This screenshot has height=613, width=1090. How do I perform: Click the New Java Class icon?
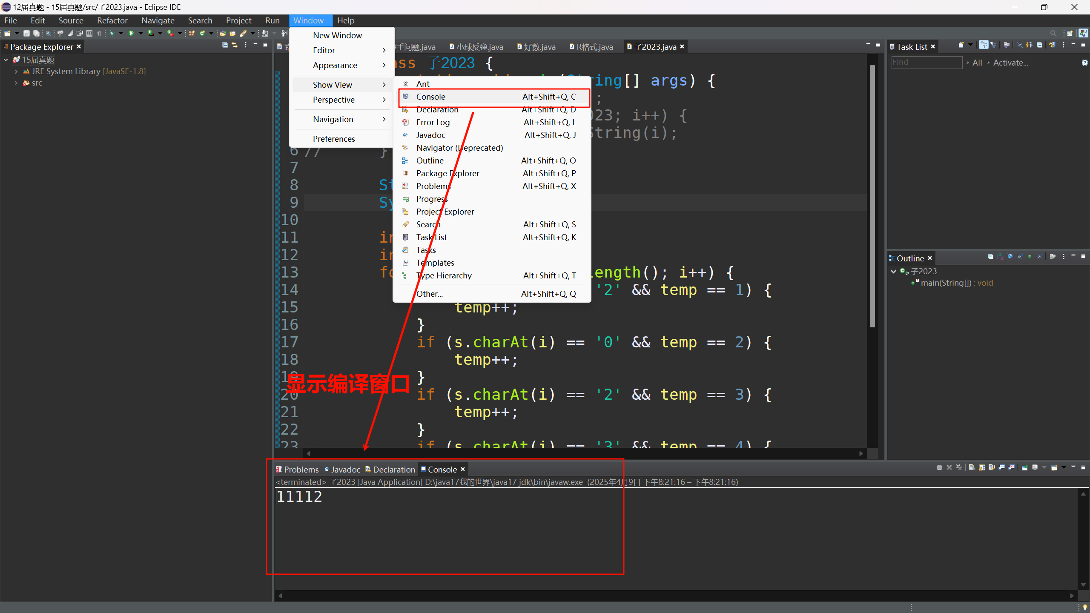202,33
